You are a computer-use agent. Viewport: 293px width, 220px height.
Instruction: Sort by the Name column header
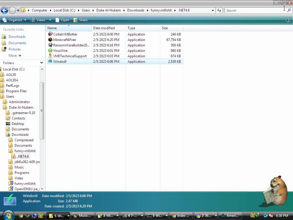tap(69, 28)
